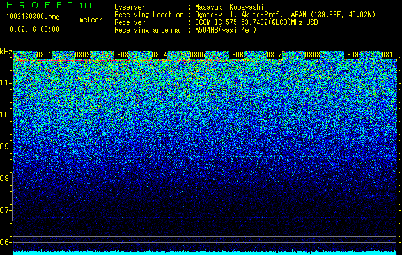This screenshot has width=402, height=255.
Task: Click the 0310 time marker
Action: point(389,55)
